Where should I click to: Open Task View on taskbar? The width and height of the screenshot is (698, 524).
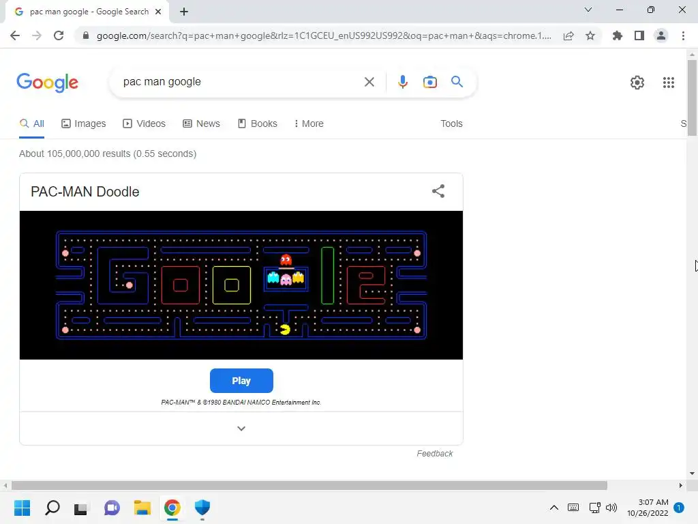pos(80,508)
